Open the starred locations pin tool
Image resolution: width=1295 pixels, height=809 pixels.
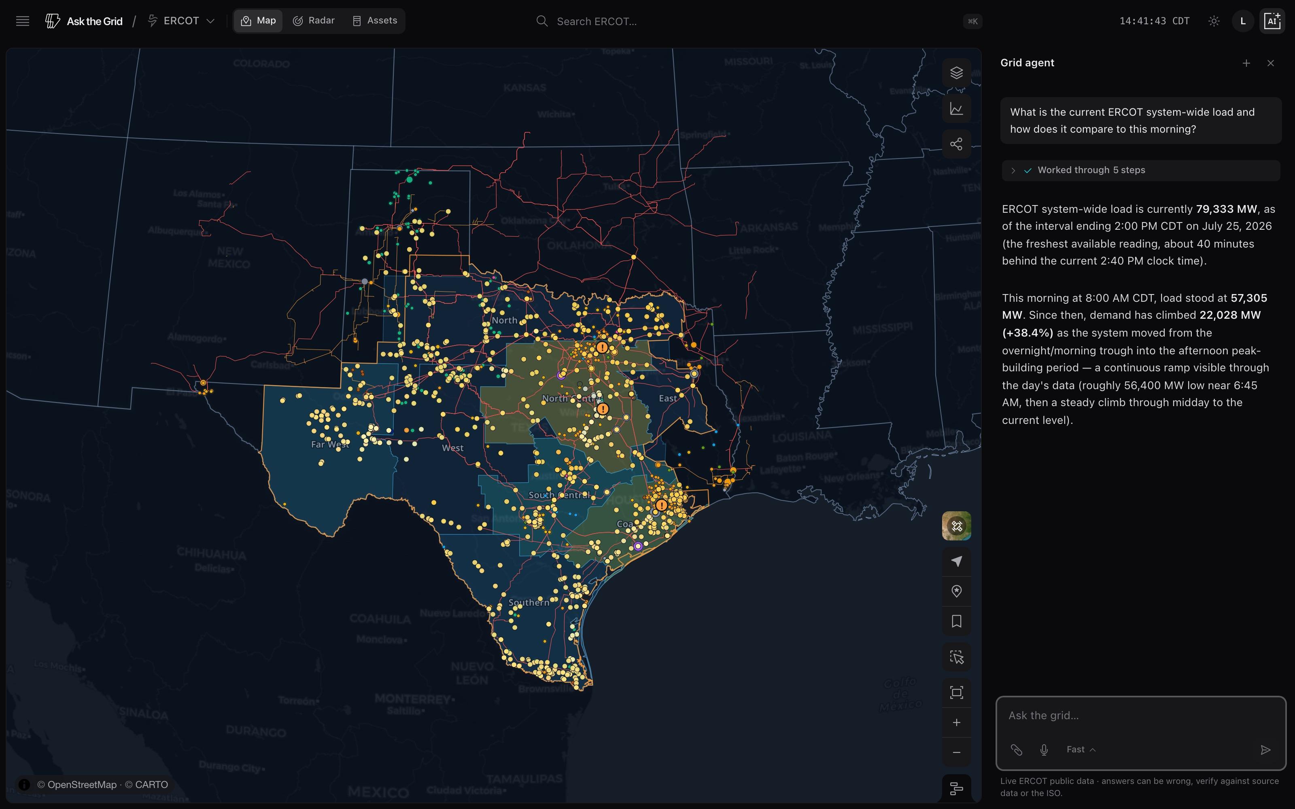(956, 591)
